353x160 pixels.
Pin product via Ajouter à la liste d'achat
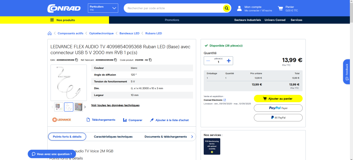[x=169, y=120]
